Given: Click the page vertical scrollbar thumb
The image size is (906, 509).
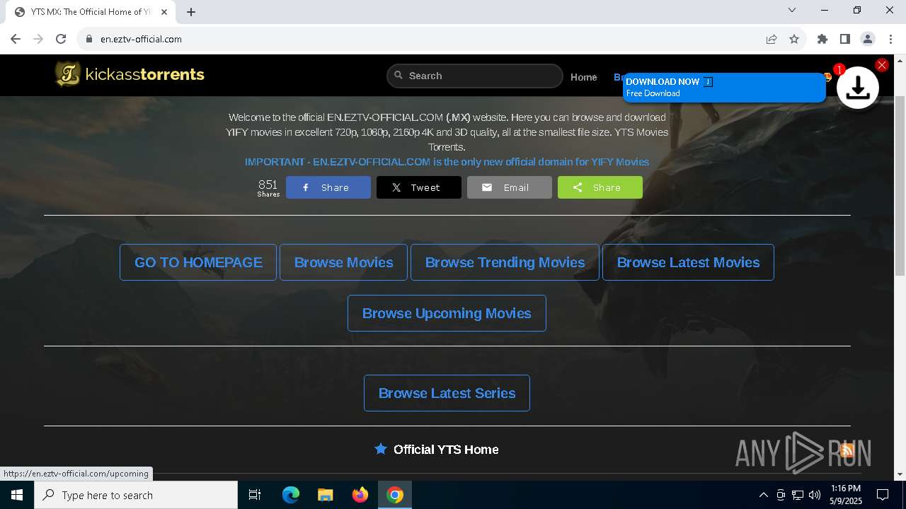Looking at the screenshot, I should (900, 185).
